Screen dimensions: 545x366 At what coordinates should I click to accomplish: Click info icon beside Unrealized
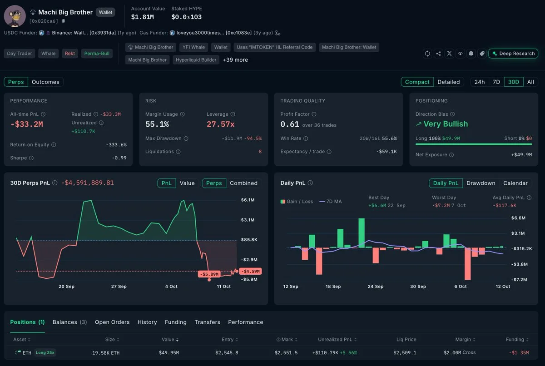pyautogui.click(x=101, y=123)
